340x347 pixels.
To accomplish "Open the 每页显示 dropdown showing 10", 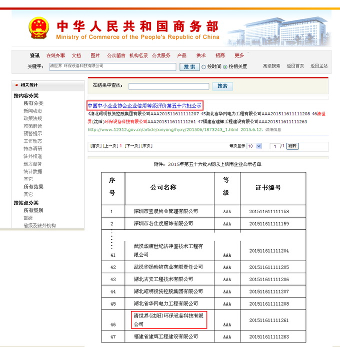I will coord(254,146).
